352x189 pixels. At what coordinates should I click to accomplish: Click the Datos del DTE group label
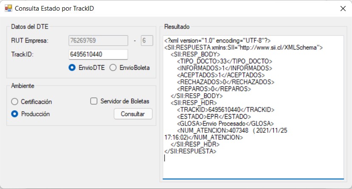30,27
